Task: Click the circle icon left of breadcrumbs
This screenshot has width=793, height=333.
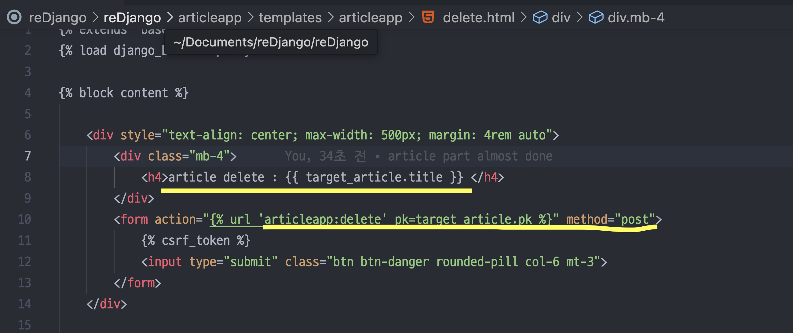Action: (x=14, y=17)
